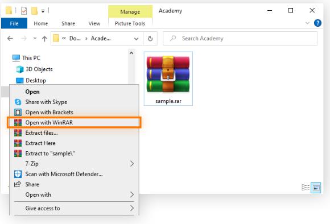Open Help with the question mark icon
Screen dimensions: 330x224
coord(317,23)
